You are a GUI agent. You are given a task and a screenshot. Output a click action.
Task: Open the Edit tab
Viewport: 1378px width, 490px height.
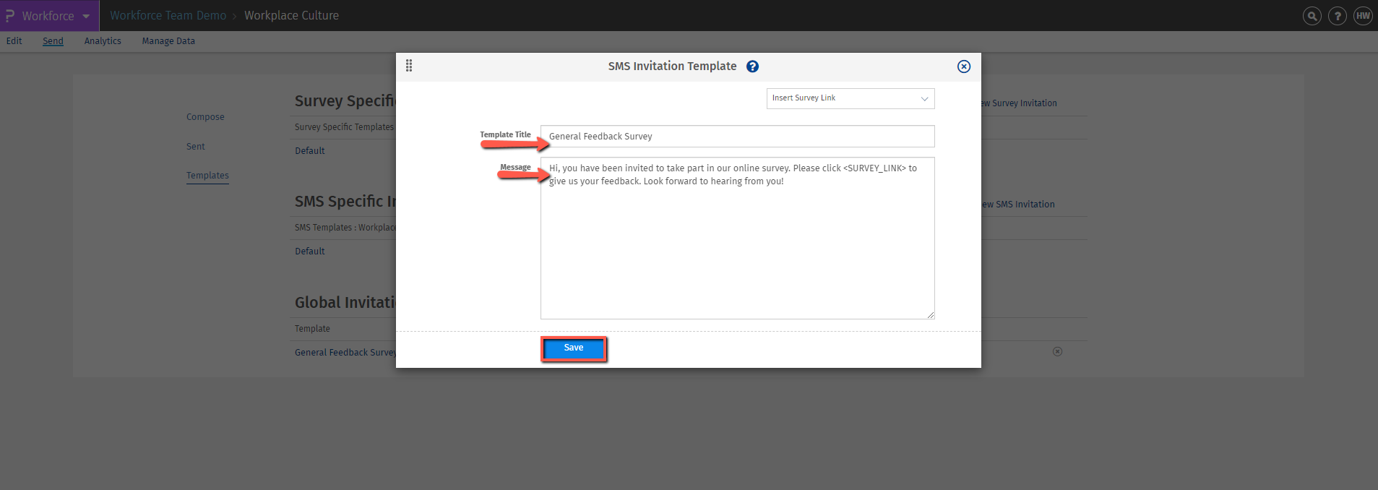14,41
